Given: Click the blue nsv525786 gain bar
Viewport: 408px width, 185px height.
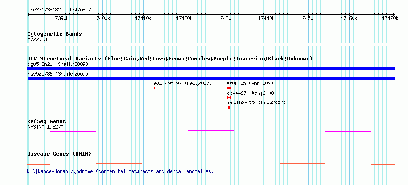Looking at the screenshot, I should point(211,78).
